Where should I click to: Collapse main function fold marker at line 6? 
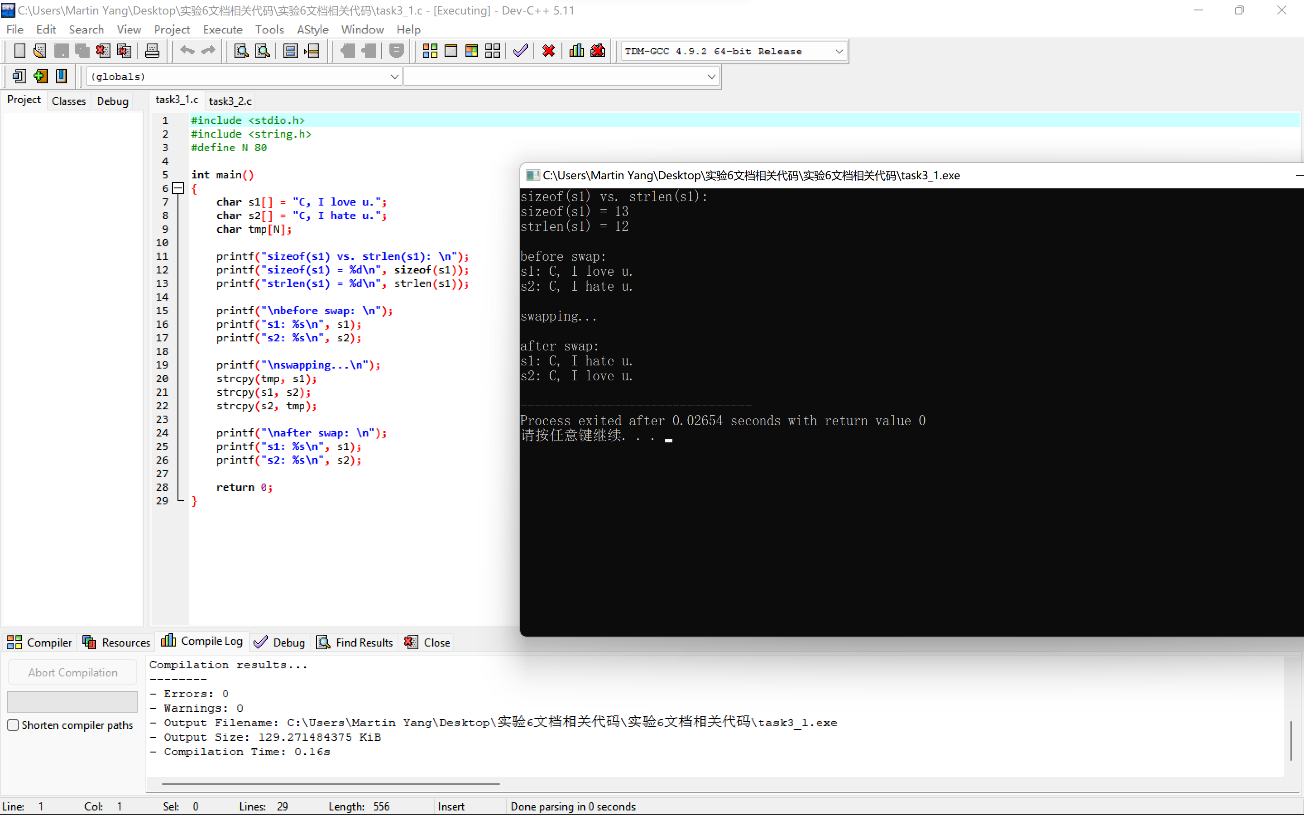(178, 188)
